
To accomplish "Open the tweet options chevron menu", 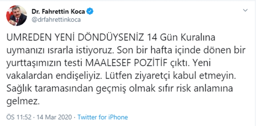I will point(245,10).
